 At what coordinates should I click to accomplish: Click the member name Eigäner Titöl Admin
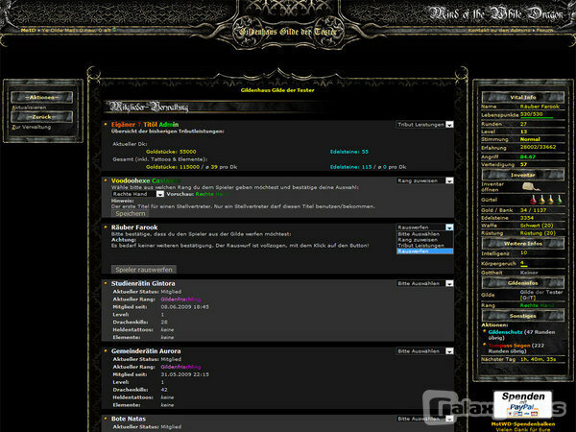click(x=145, y=125)
